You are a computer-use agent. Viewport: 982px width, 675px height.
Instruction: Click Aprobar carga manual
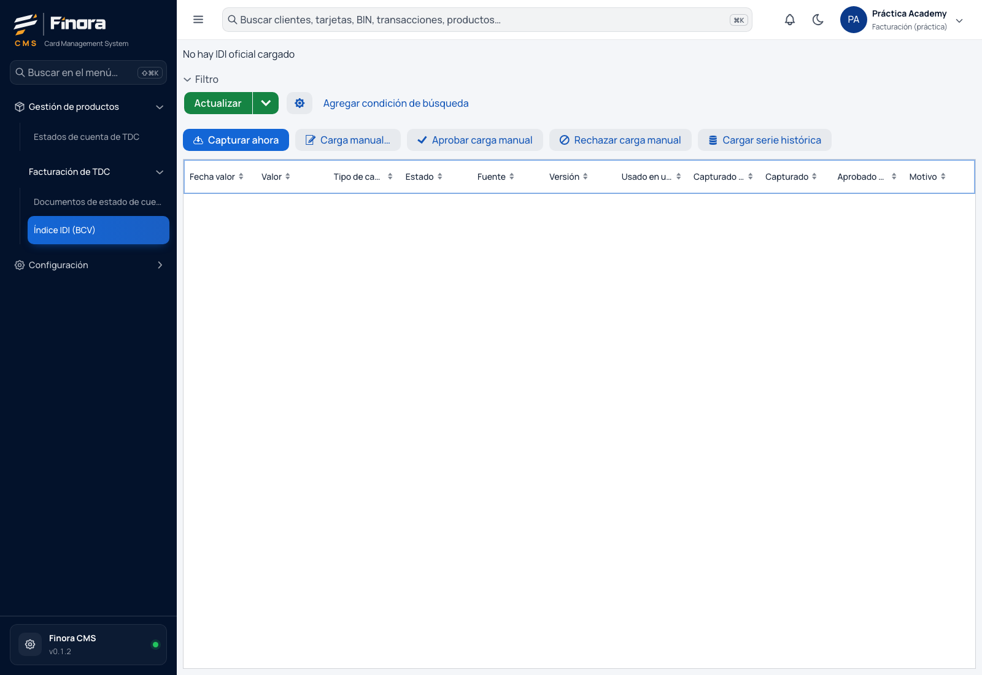(475, 140)
